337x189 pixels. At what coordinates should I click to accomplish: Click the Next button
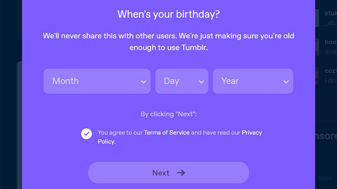168,173
